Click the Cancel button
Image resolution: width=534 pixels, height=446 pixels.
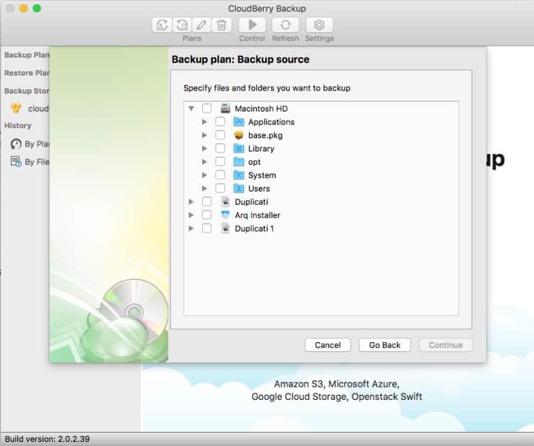tap(328, 345)
